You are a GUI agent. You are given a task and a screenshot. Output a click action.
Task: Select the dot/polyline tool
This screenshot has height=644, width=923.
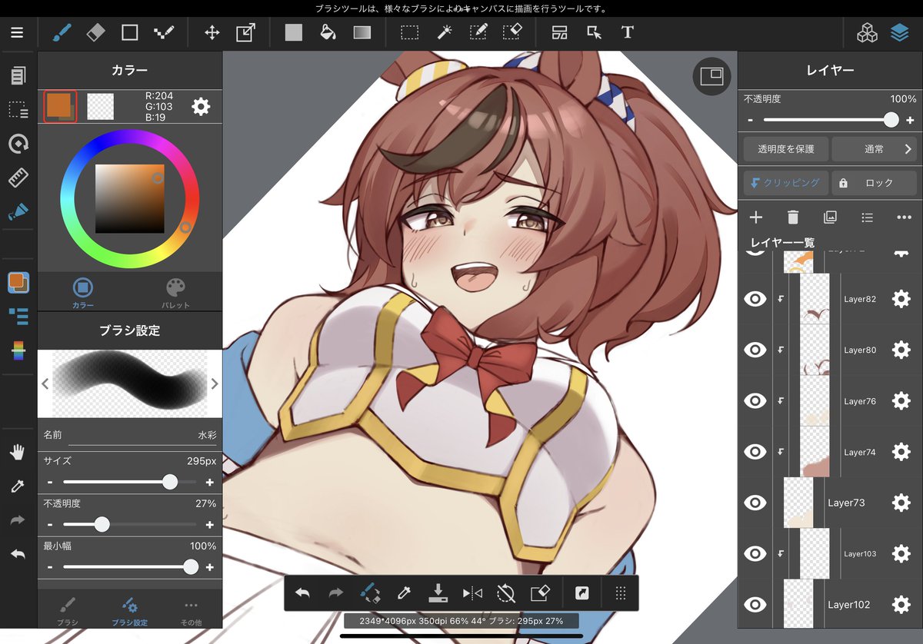[164, 33]
